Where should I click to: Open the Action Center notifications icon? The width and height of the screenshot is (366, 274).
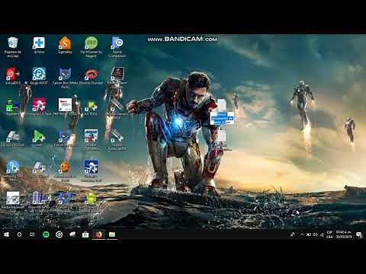pos(359,234)
